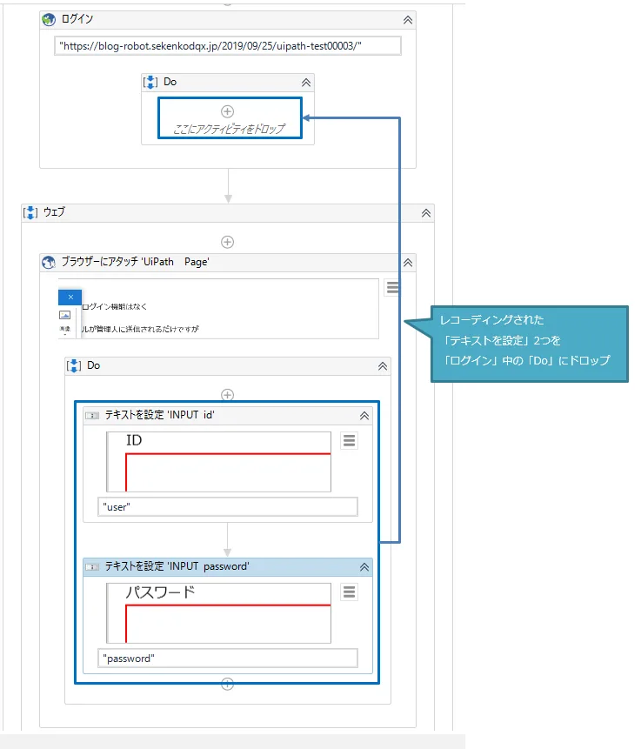Click the ID selector screenshot thumbnail
641x749 pixels.
[218, 462]
